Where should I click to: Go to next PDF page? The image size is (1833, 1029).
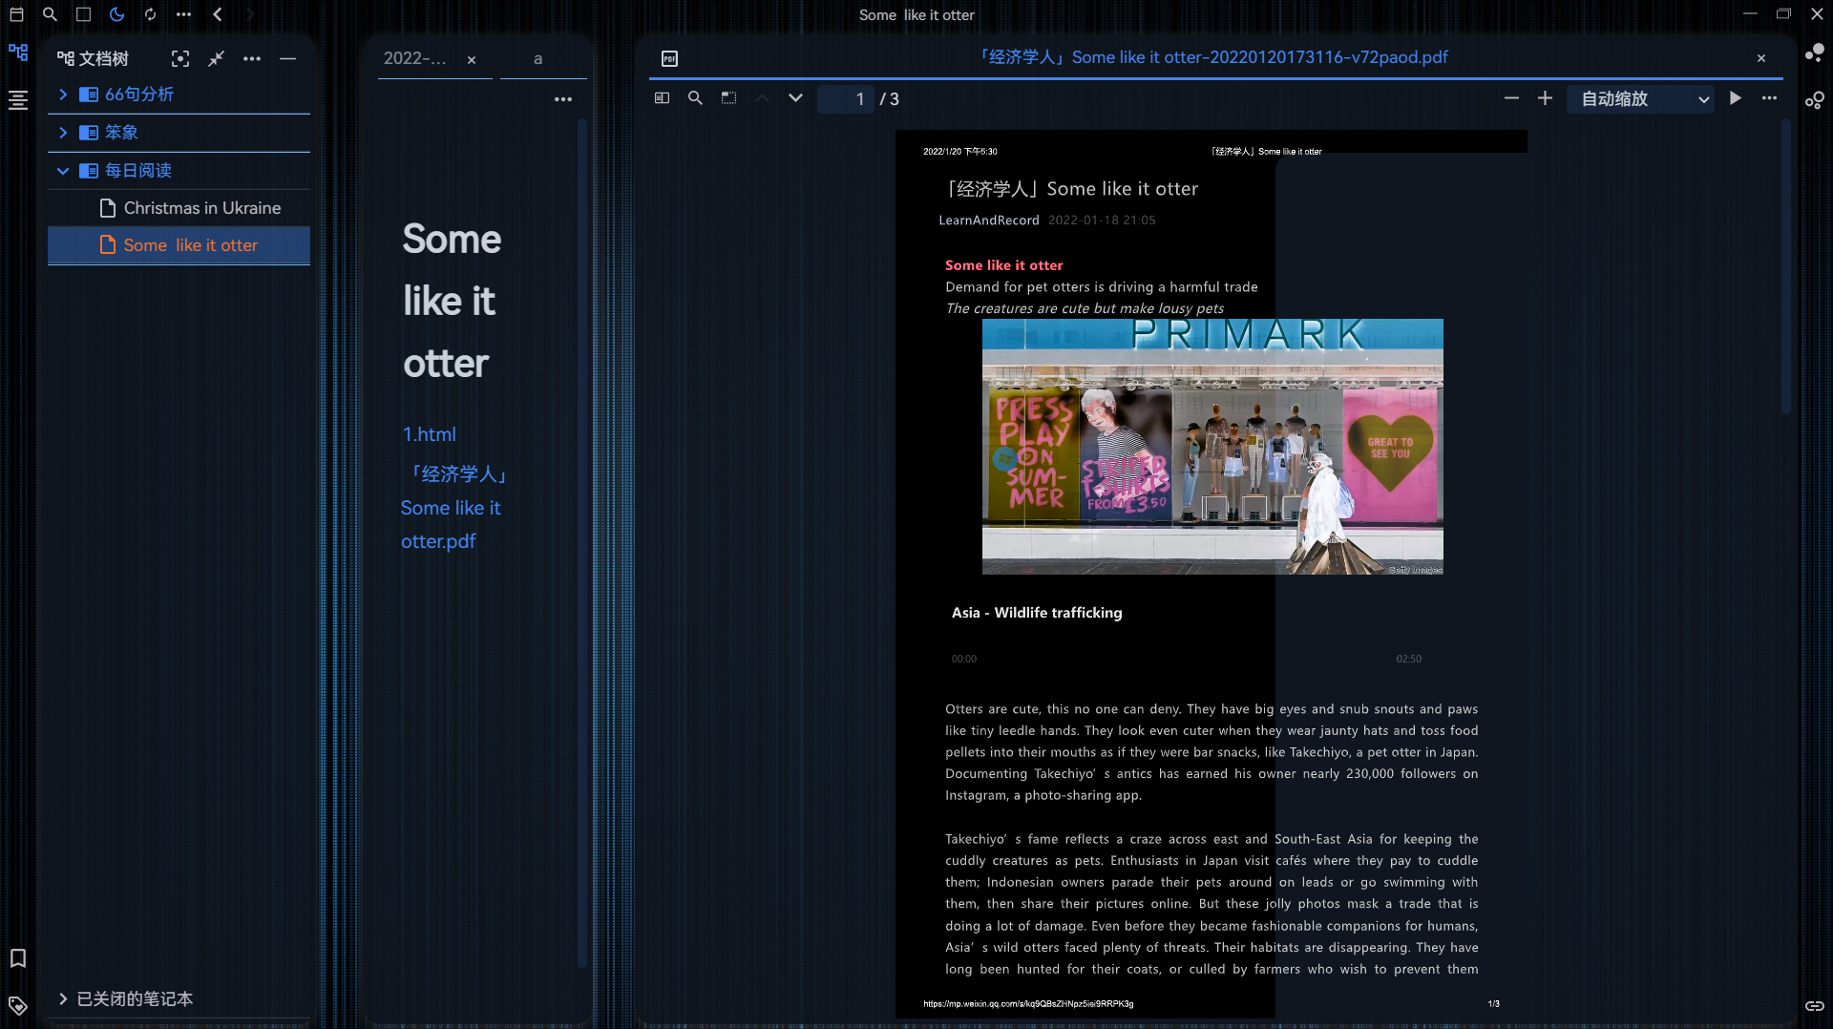pos(795,98)
